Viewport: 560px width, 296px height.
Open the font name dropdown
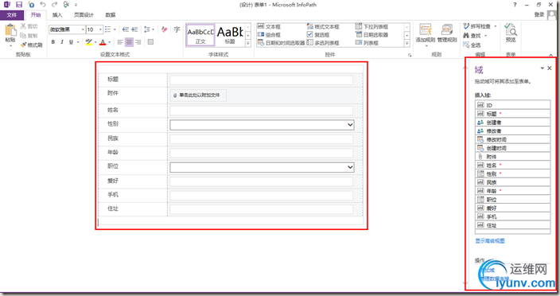pyautogui.click(x=83, y=29)
